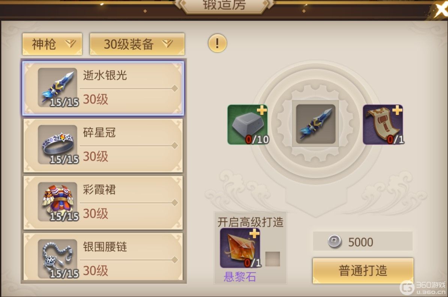Click the 普通打造 forge button
The image size is (448, 297).
363,270
